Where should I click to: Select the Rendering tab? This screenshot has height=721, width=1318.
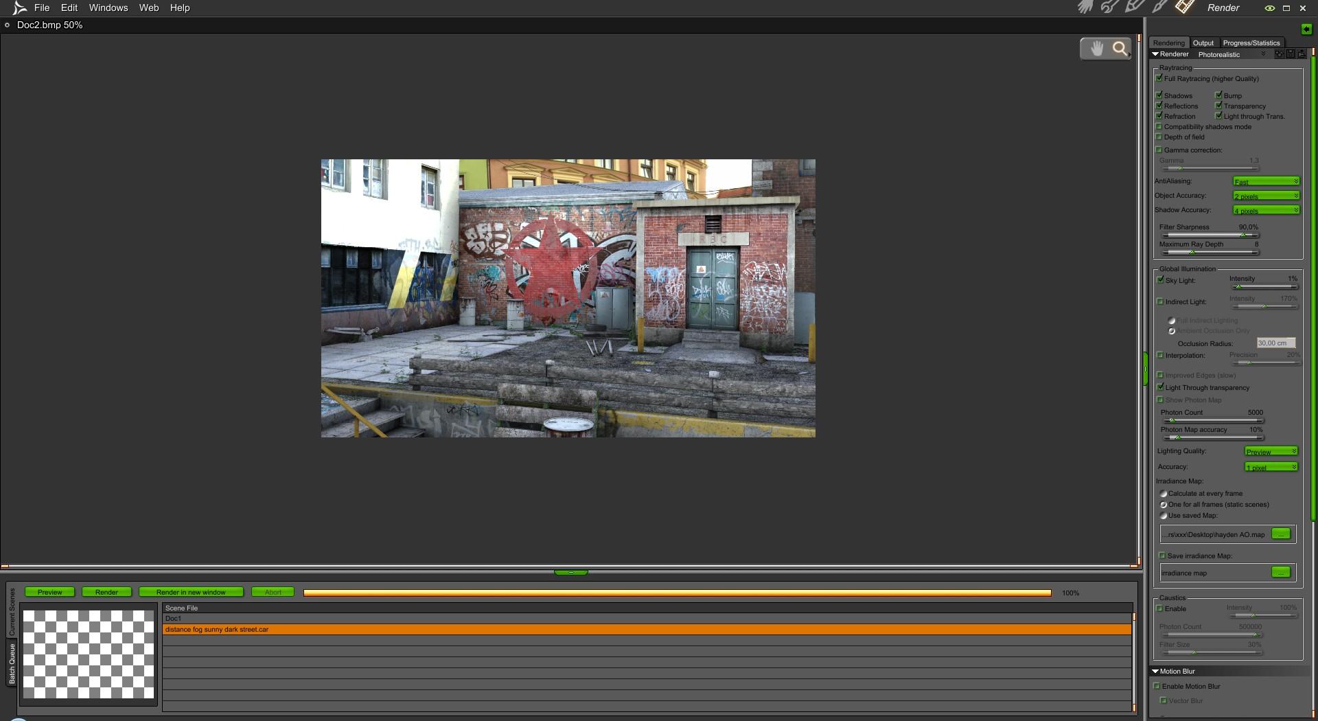pos(1169,43)
